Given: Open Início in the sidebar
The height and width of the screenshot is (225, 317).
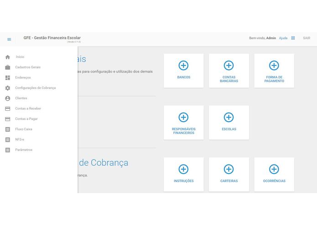Looking at the screenshot, I should pos(20,57).
